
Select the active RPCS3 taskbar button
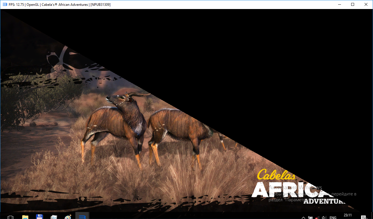(82, 216)
